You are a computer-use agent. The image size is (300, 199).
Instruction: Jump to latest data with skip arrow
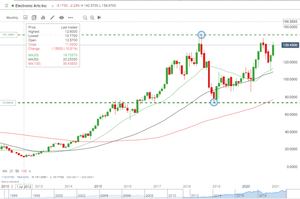99,17
